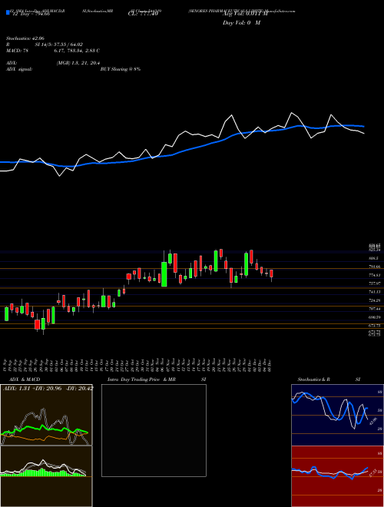The width and height of the screenshot is (384, 507).
Task: Click the ADX +DY -DY values header
Action: click(48, 388)
